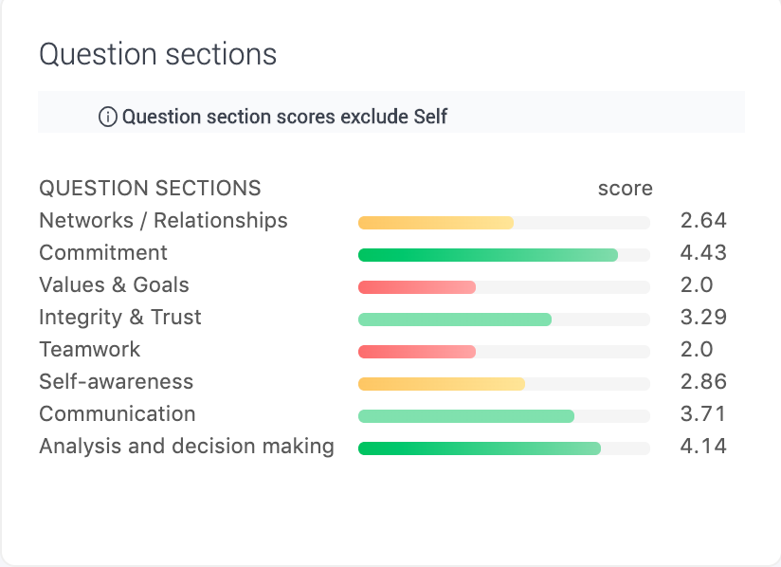This screenshot has width=781, height=567.
Task: Click the QUESTION SECTIONS column header
Action: point(150,189)
